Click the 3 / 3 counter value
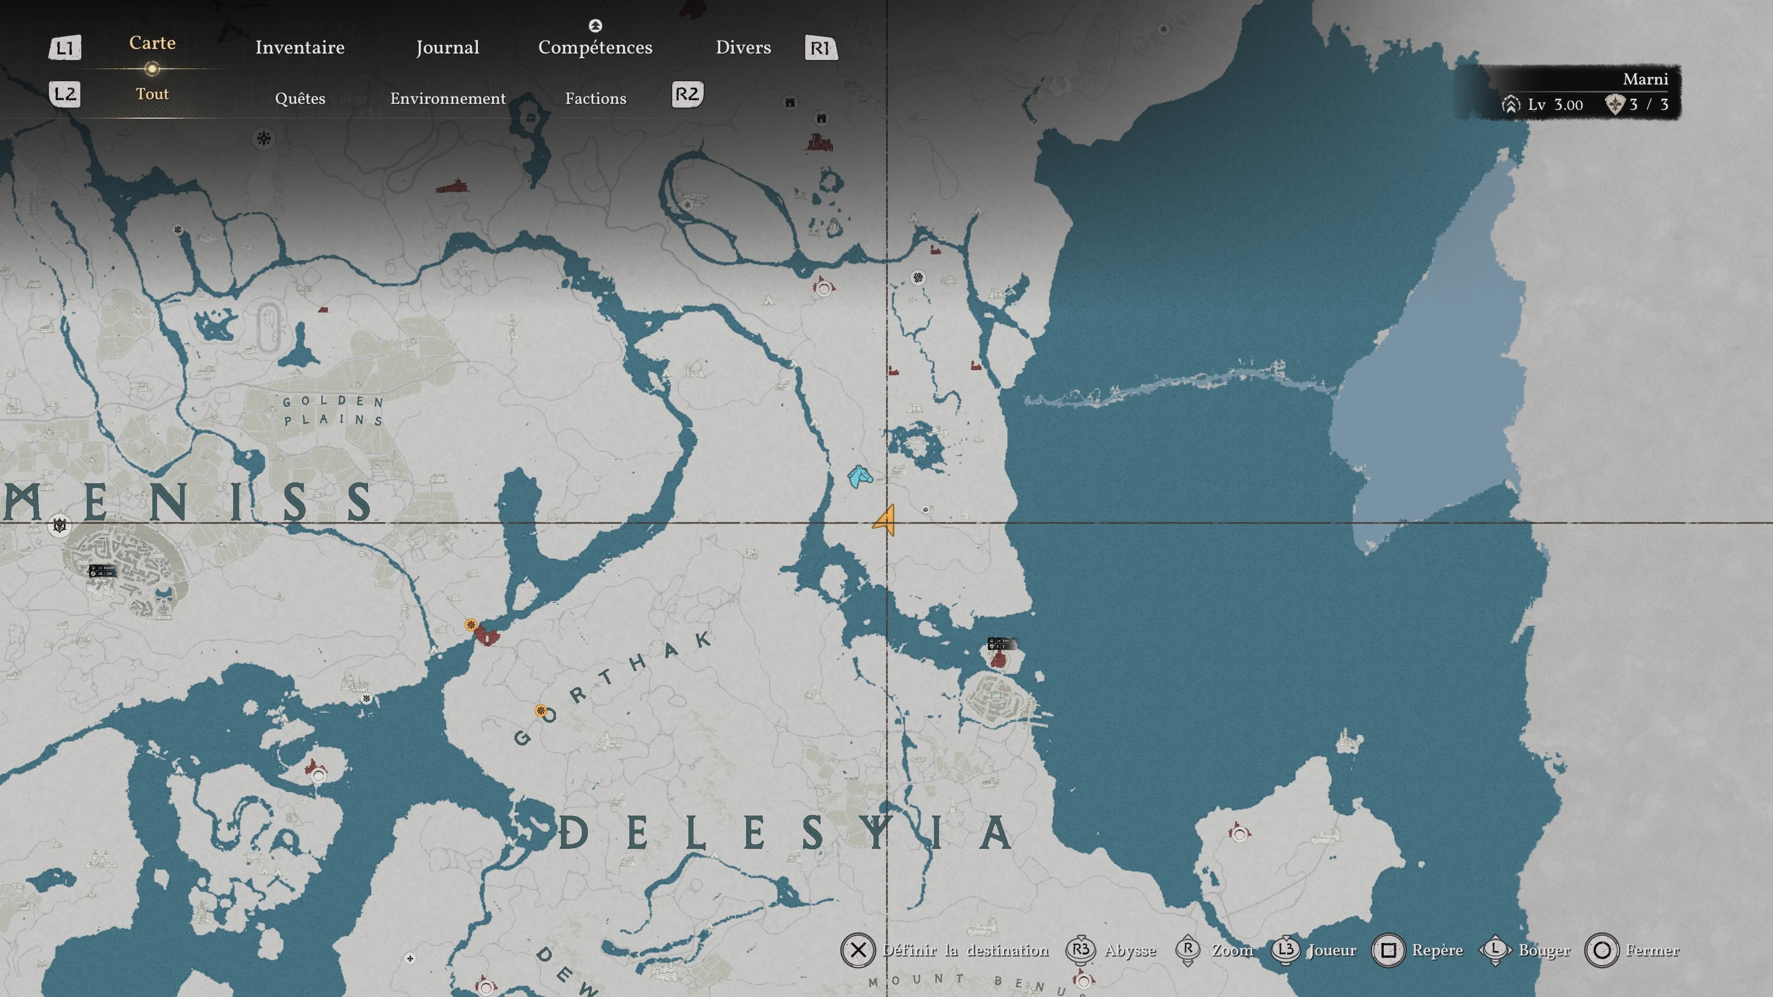Image resolution: width=1773 pixels, height=997 pixels. 1648,105
